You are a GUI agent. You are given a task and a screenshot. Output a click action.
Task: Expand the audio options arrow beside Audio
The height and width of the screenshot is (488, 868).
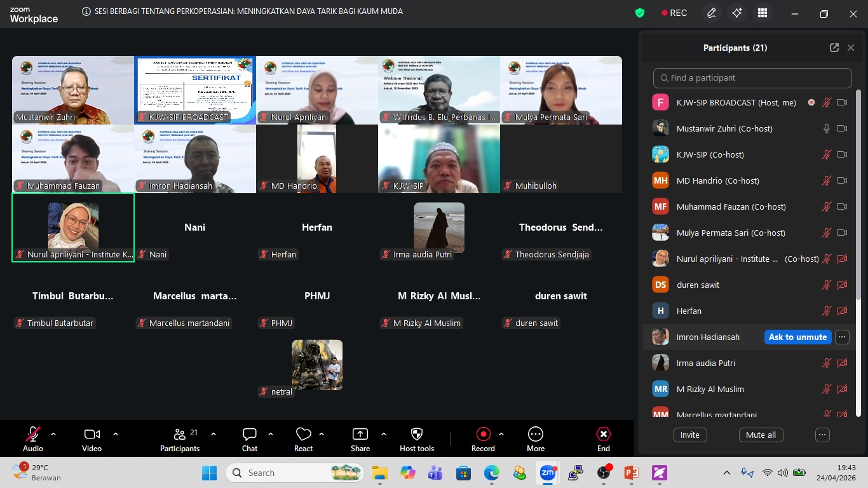pos(53,434)
